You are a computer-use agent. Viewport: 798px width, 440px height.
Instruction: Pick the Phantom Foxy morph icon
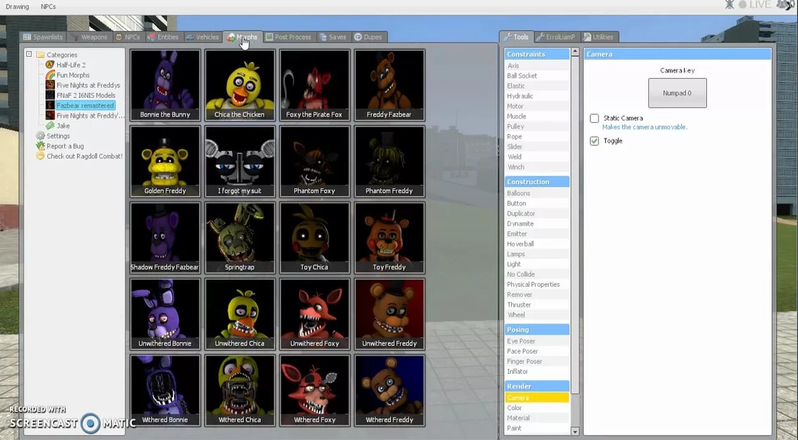[x=315, y=161]
